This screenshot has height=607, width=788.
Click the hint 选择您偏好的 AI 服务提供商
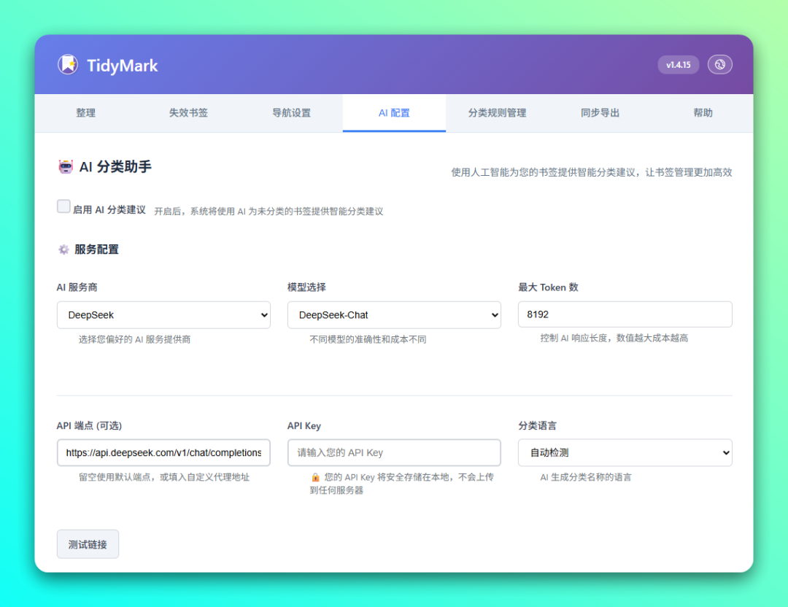[x=135, y=339]
